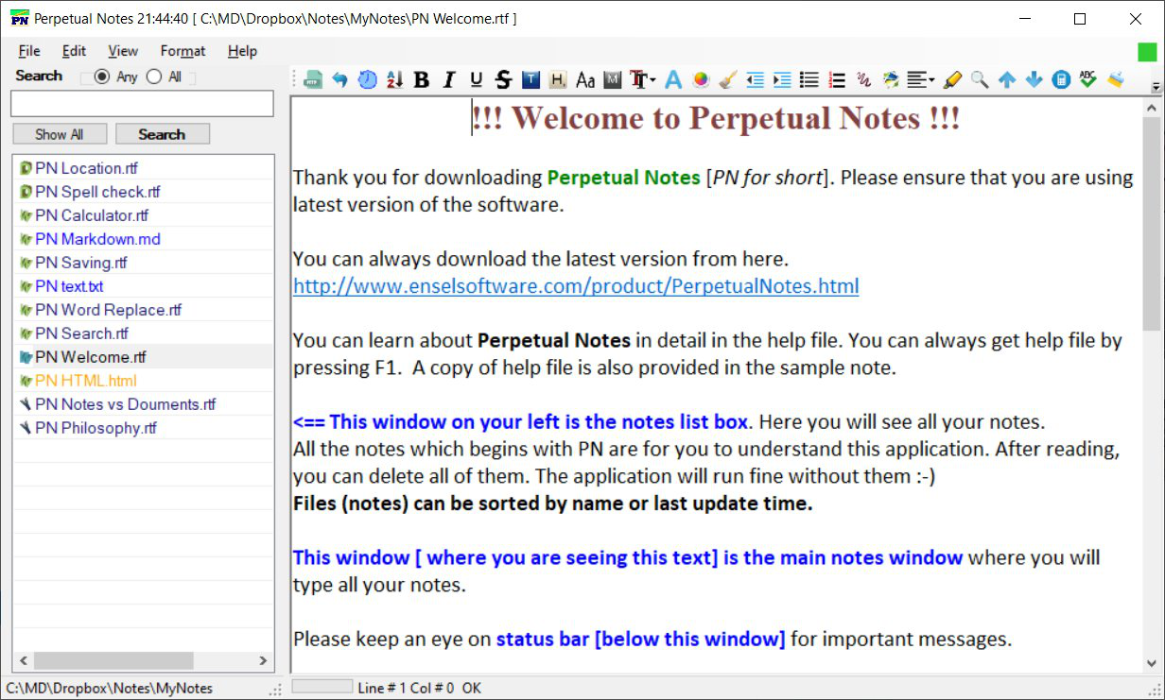
Task: Apply italic formatting from the toolbar
Action: coord(449,80)
